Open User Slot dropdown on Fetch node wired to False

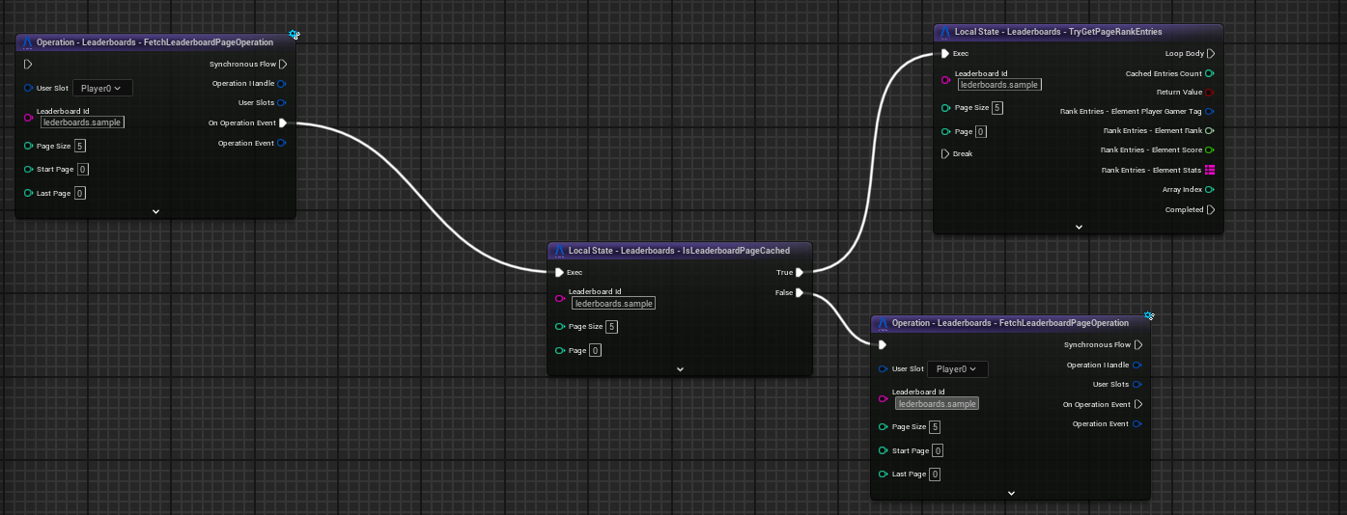coord(957,368)
